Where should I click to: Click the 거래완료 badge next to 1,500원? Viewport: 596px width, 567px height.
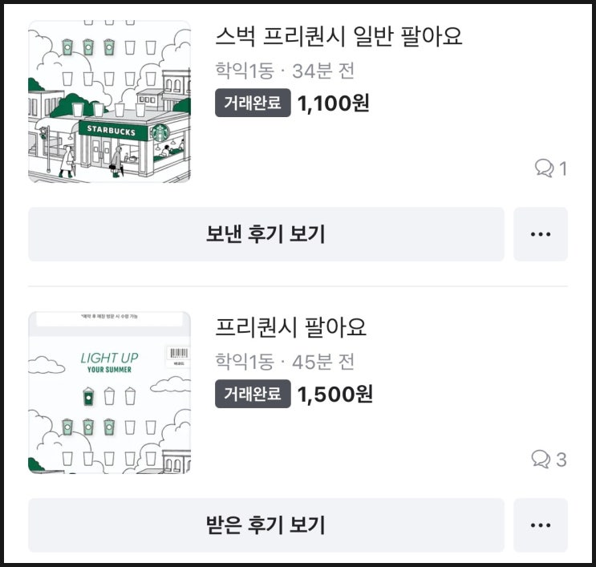[253, 394]
